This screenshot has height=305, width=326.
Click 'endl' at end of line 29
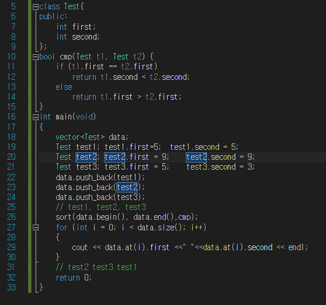[296, 247]
